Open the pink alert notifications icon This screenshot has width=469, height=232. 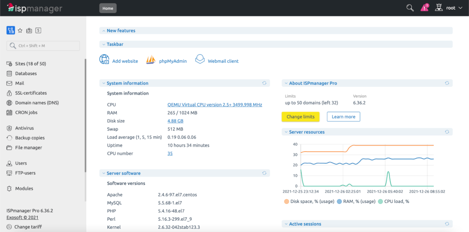[x=424, y=8]
